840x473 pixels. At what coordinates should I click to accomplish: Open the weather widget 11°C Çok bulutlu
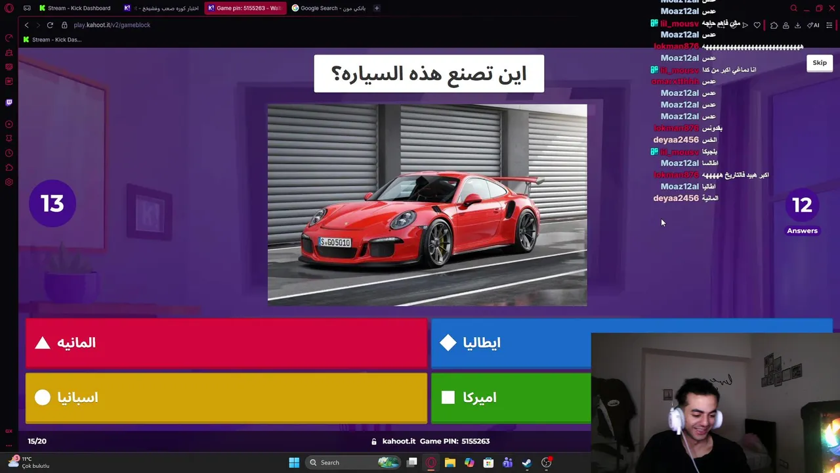[28, 462]
